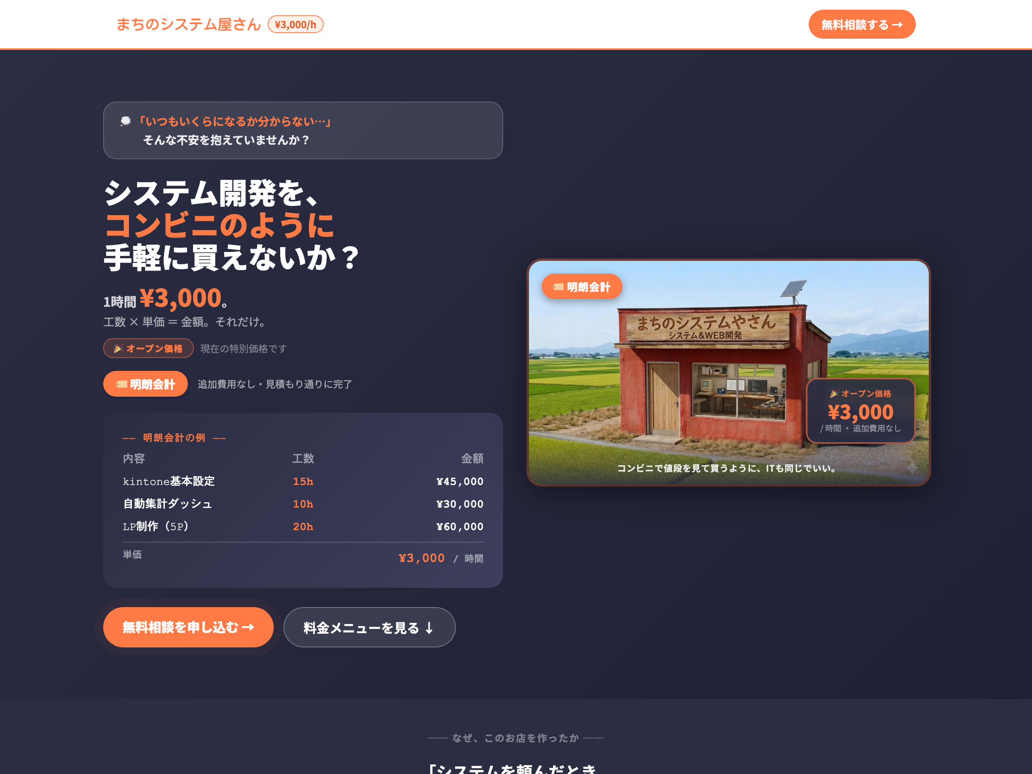This screenshot has width=1032, height=774.
Task: Click the ¥30,000 amount cell
Action: (460, 504)
